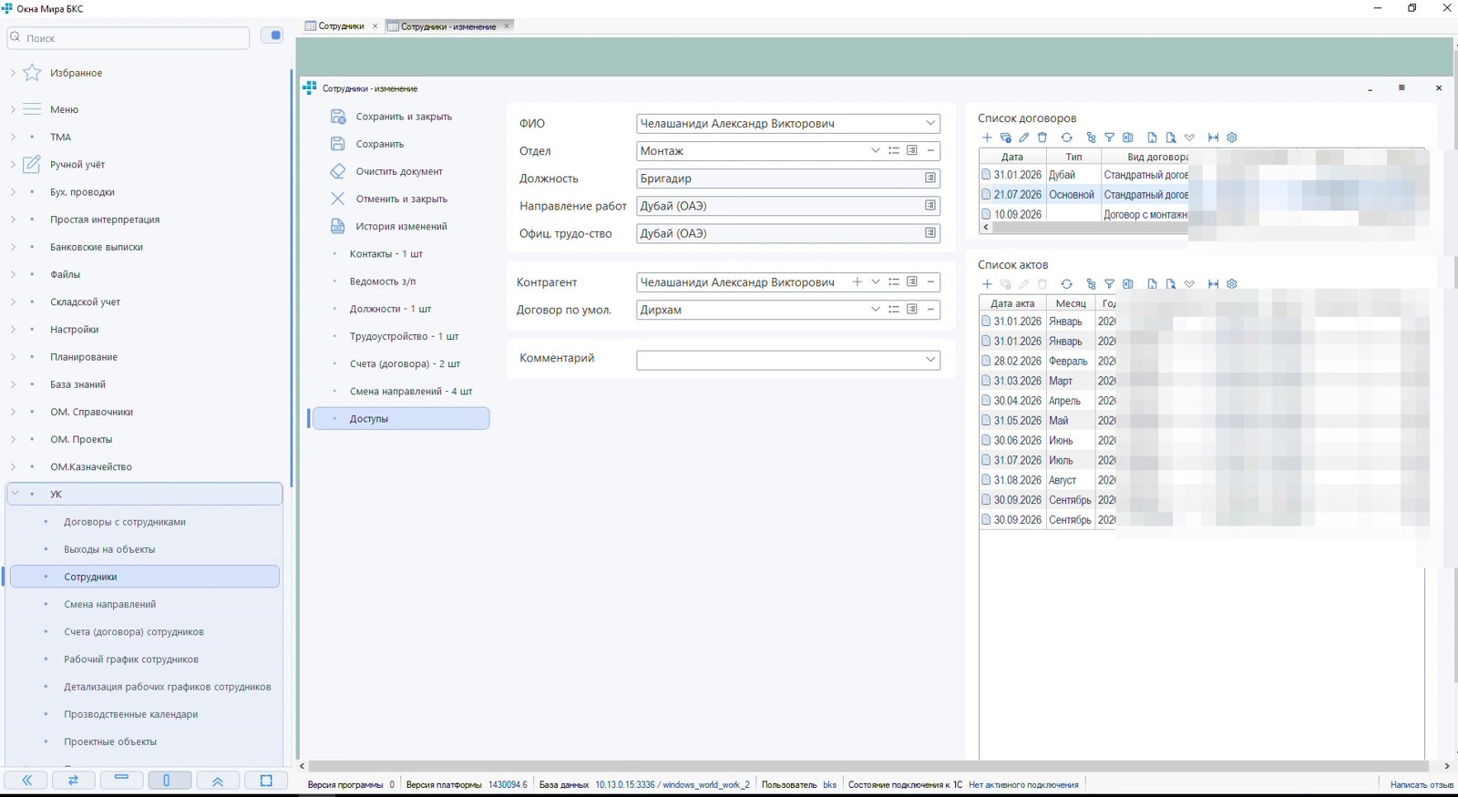
Task: Clear the Отдел field with minus icon
Action: pos(930,150)
